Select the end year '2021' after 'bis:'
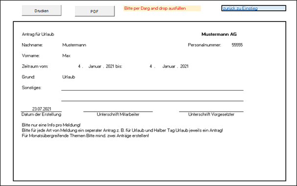Screen dimensions: 297x186 point(184,66)
